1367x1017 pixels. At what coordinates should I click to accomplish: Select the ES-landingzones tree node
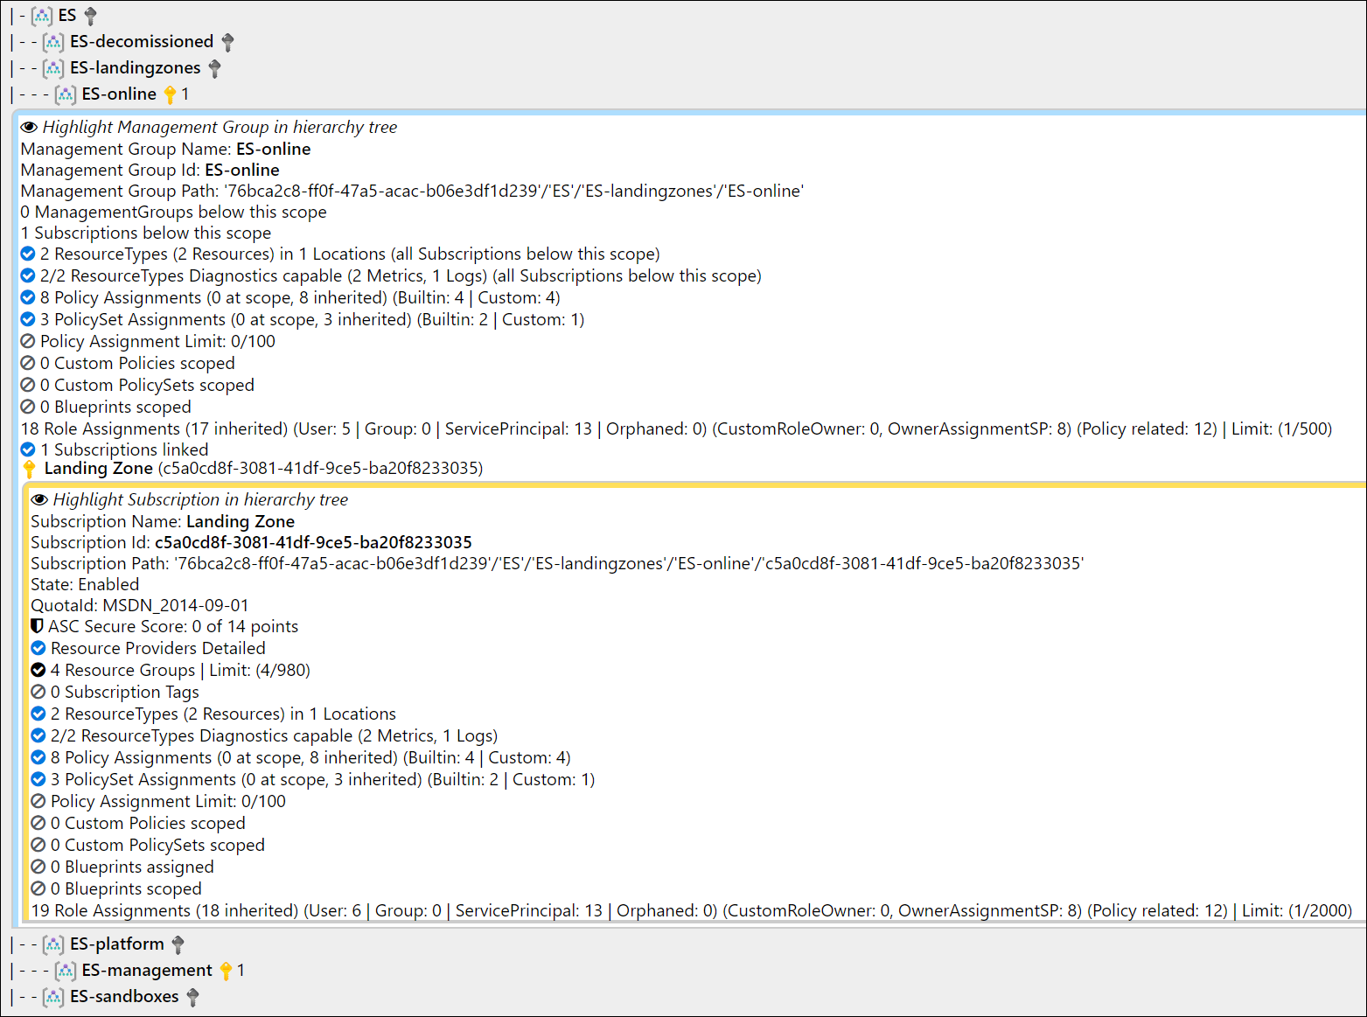coord(136,68)
